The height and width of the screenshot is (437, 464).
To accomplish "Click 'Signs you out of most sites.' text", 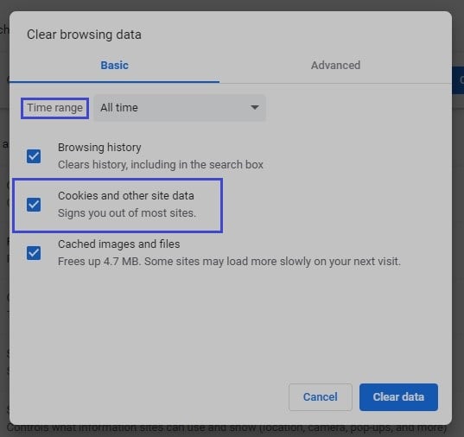I will [127, 213].
